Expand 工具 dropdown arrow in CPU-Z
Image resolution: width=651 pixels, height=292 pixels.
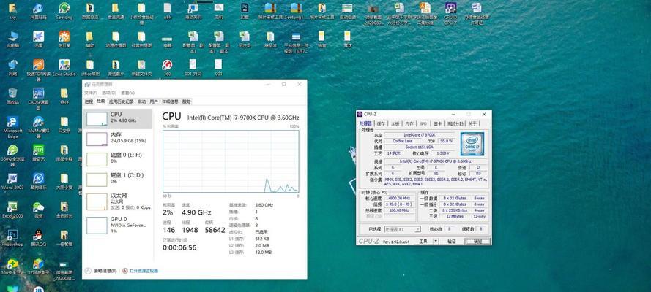pos(436,241)
